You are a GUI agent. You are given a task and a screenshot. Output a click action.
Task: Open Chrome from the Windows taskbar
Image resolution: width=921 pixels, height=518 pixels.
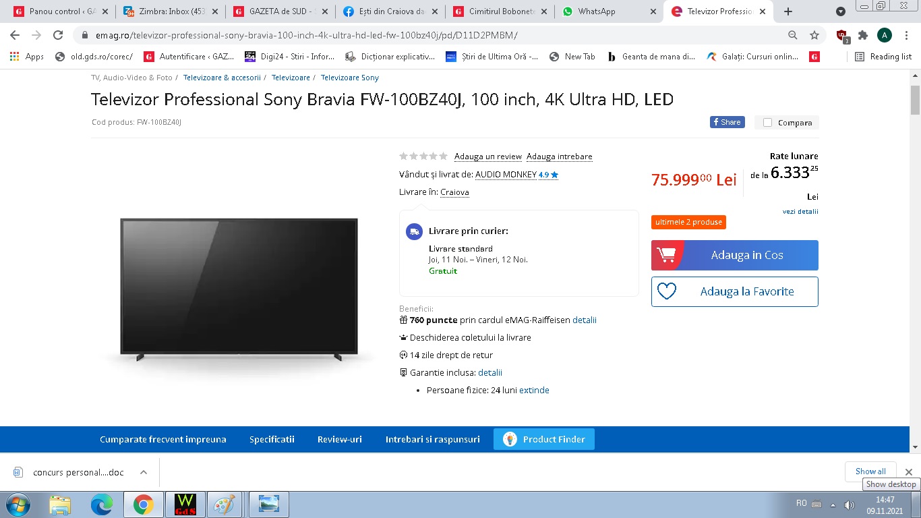pyautogui.click(x=143, y=505)
